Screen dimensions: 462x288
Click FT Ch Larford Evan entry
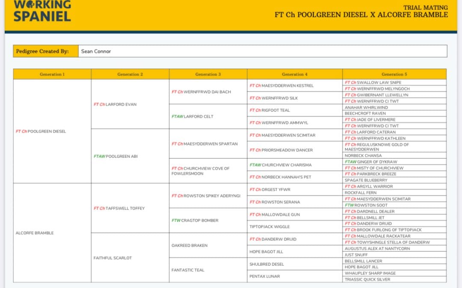tap(115, 104)
